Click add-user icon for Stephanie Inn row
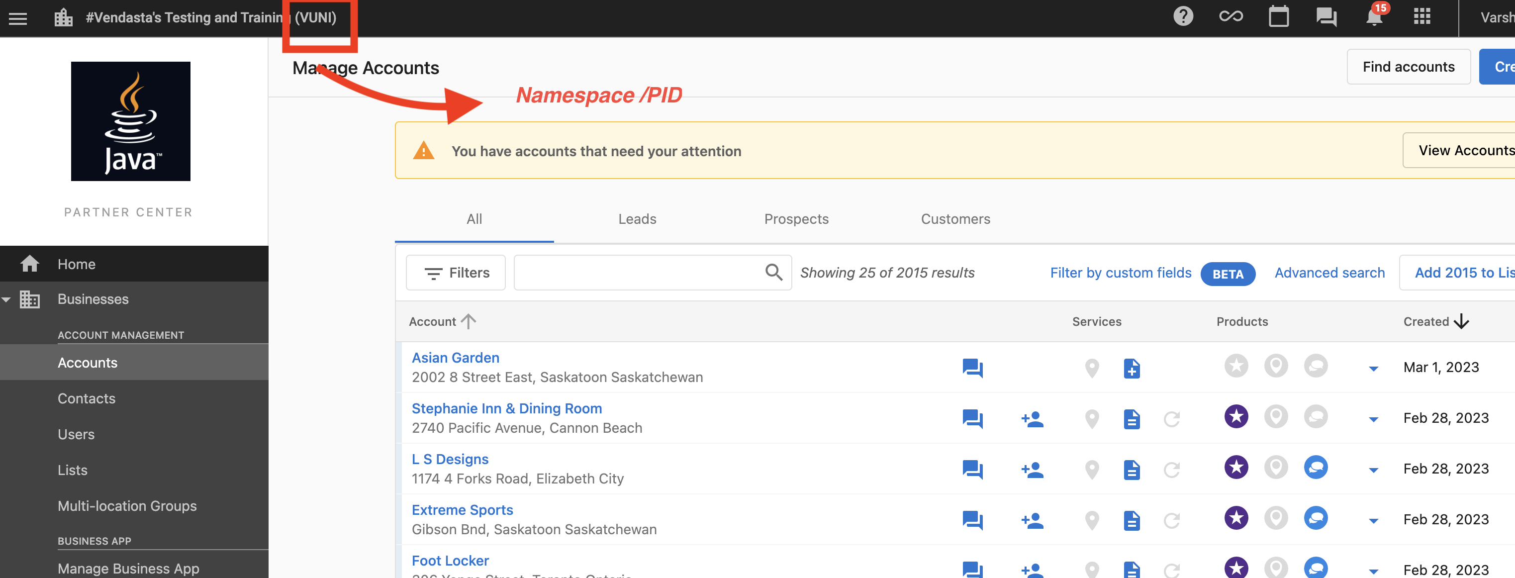Image resolution: width=1515 pixels, height=578 pixels. point(1032,419)
